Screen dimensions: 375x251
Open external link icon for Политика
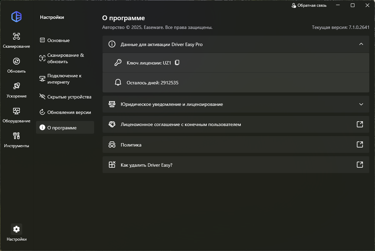(360, 144)
